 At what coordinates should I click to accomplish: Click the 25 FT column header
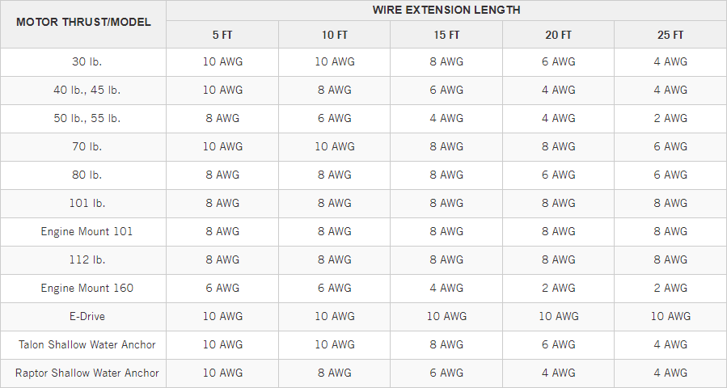click(x=670, y=35)
